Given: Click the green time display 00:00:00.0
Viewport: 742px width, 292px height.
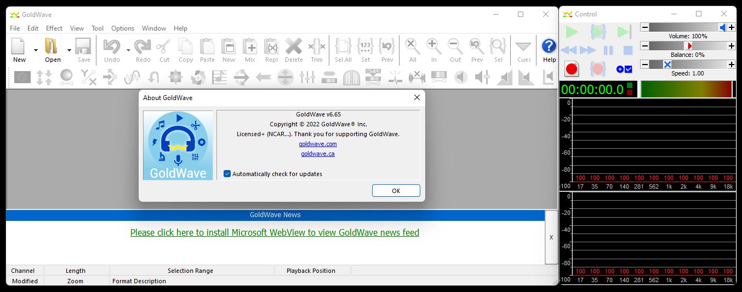Looking at the screenshot, I should (x=592, y=90).
